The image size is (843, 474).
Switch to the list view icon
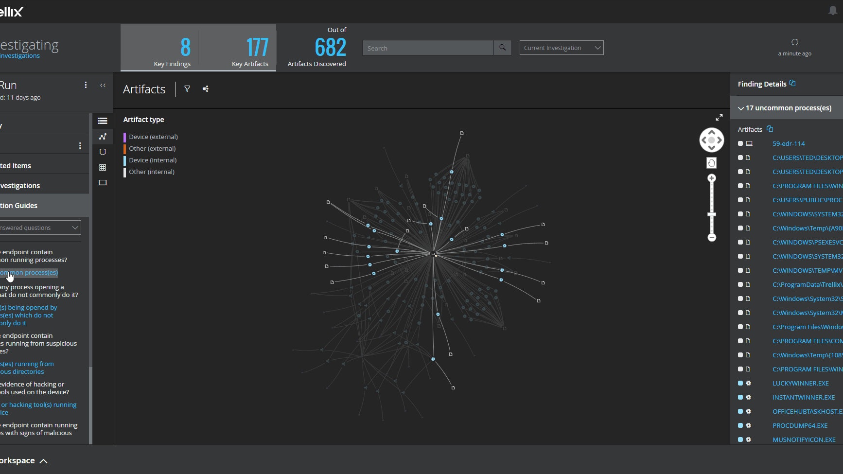pos(103,121)
